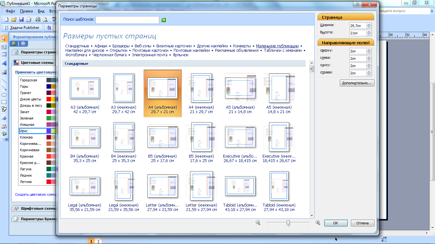The image size is (435, 244).
Task: Select the Picture Frame tool in Objects toolbar
Action: pyautogui.click(x=4, y=72)
